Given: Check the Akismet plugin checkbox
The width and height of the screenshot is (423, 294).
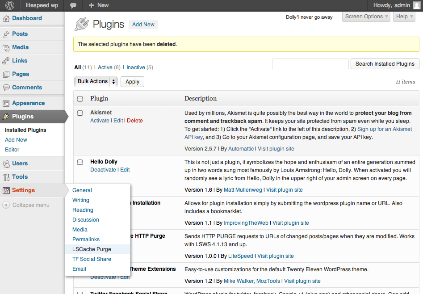Looking at the screenshot, I should [80, 113].
